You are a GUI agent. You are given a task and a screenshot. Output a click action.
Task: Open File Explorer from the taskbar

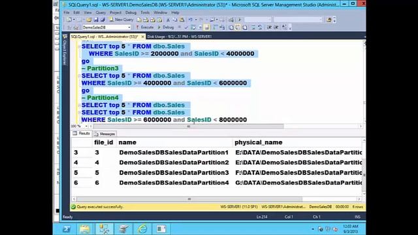pos(85,229)
